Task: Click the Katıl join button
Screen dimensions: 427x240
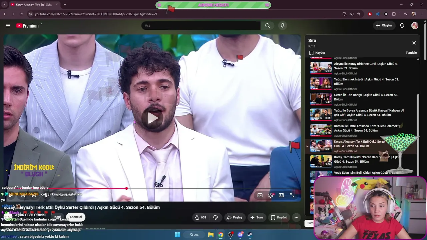Action: pos(57,217)
